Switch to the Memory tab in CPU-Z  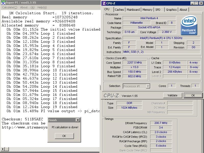147,10
